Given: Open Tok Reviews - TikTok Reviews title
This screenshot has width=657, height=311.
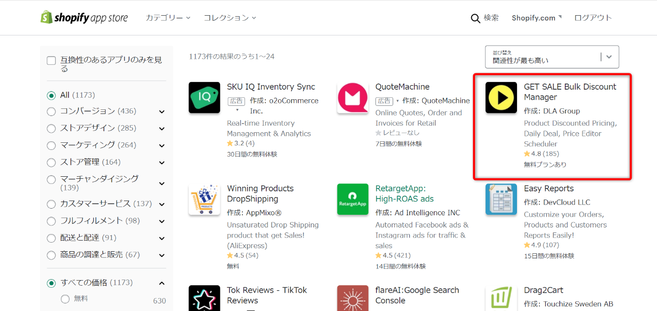Looking at the screenshot, I should coord(267,295).
